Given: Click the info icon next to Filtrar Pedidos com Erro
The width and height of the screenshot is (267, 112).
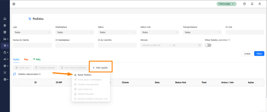Looking at the screenshot, I should tap(229, 40).
